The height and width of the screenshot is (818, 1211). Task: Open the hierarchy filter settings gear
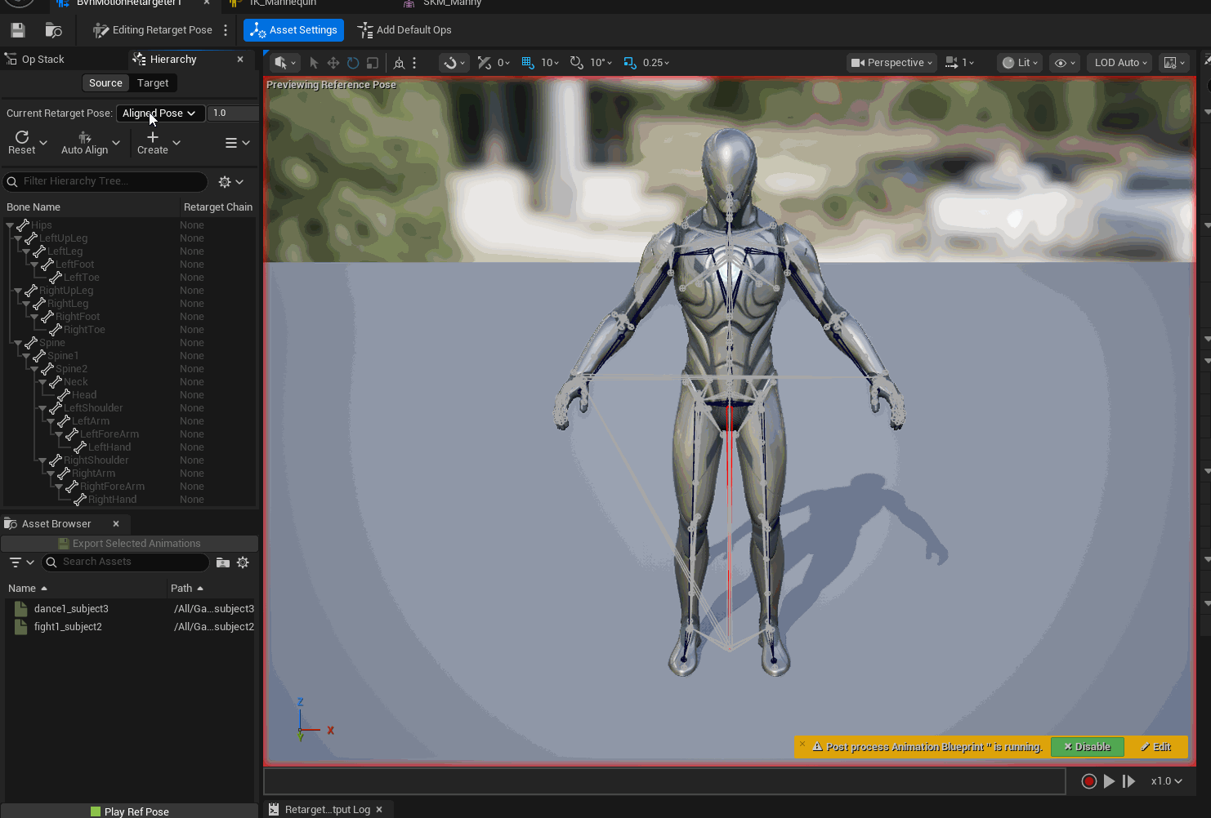tap(226, 181)
